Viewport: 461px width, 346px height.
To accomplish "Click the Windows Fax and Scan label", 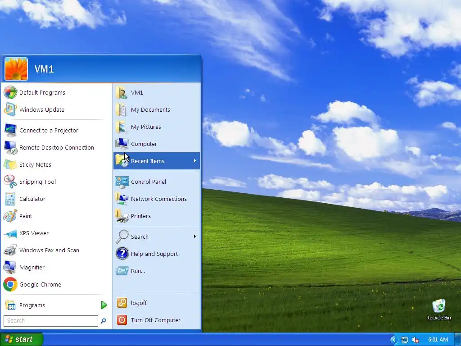I will pyautogui.click(x=49, y=250).
